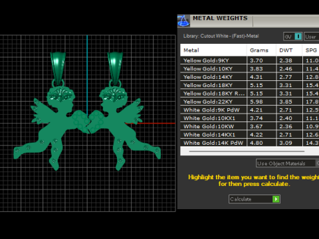Select the White Gold:14K PdW row

click(250, 143)
